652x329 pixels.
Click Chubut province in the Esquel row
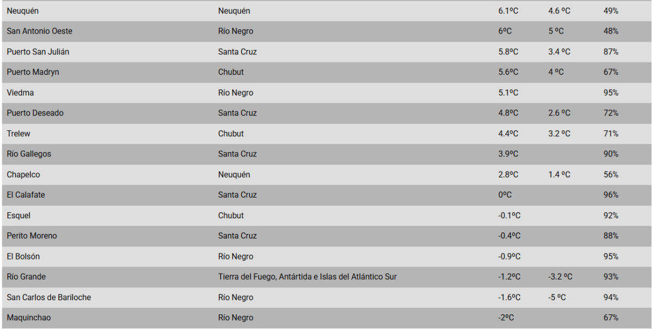pyautogui.click(x=231, y=216)
